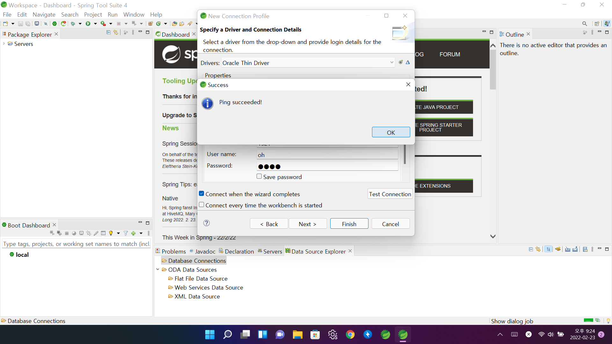Screen dimensions: 612x344
Task: Open the Drivers combo box
Action: (392, 63)
